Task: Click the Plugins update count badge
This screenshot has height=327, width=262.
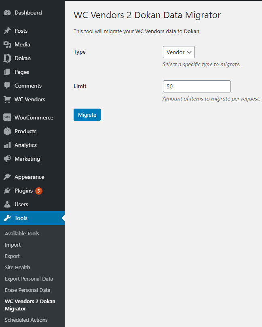Action: click(39, 191)
